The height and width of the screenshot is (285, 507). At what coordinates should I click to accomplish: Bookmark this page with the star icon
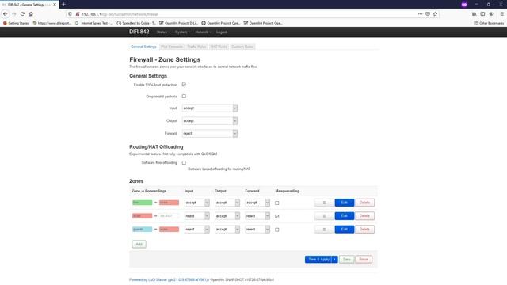[435, 14]
